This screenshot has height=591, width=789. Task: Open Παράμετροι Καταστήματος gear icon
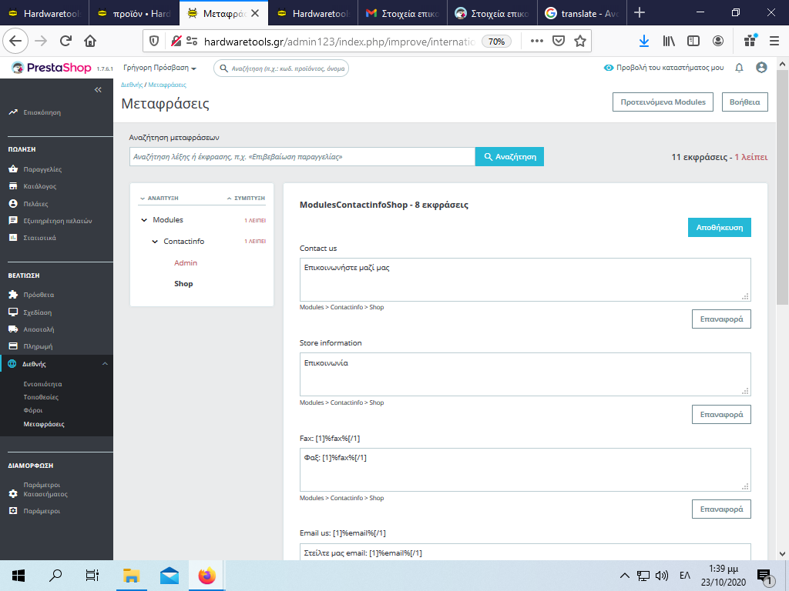(13, 494)
